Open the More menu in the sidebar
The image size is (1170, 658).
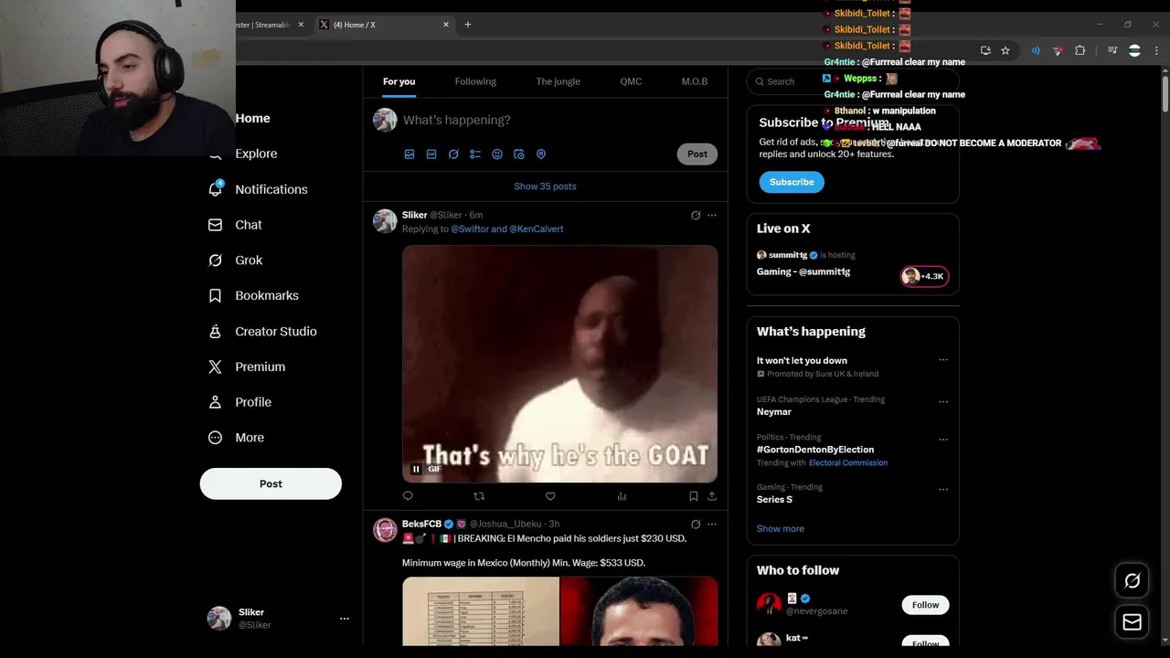tap(236, 438)
